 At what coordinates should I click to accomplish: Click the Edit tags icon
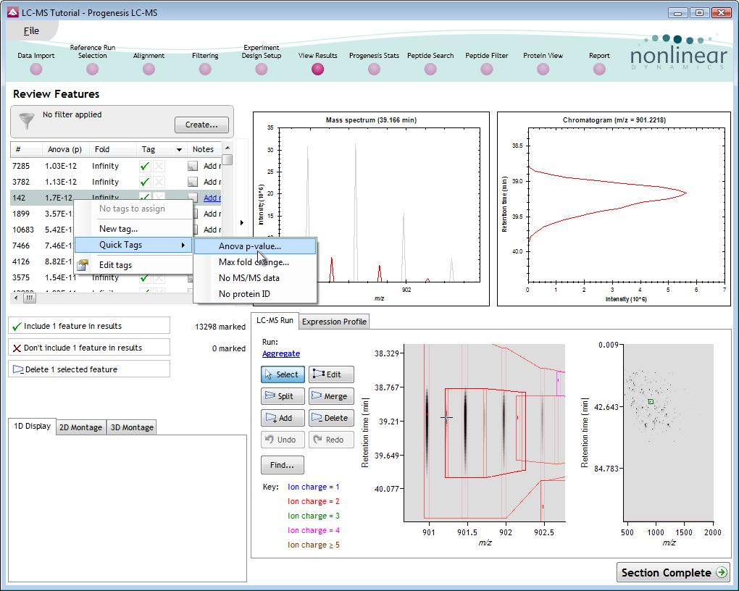83,265
